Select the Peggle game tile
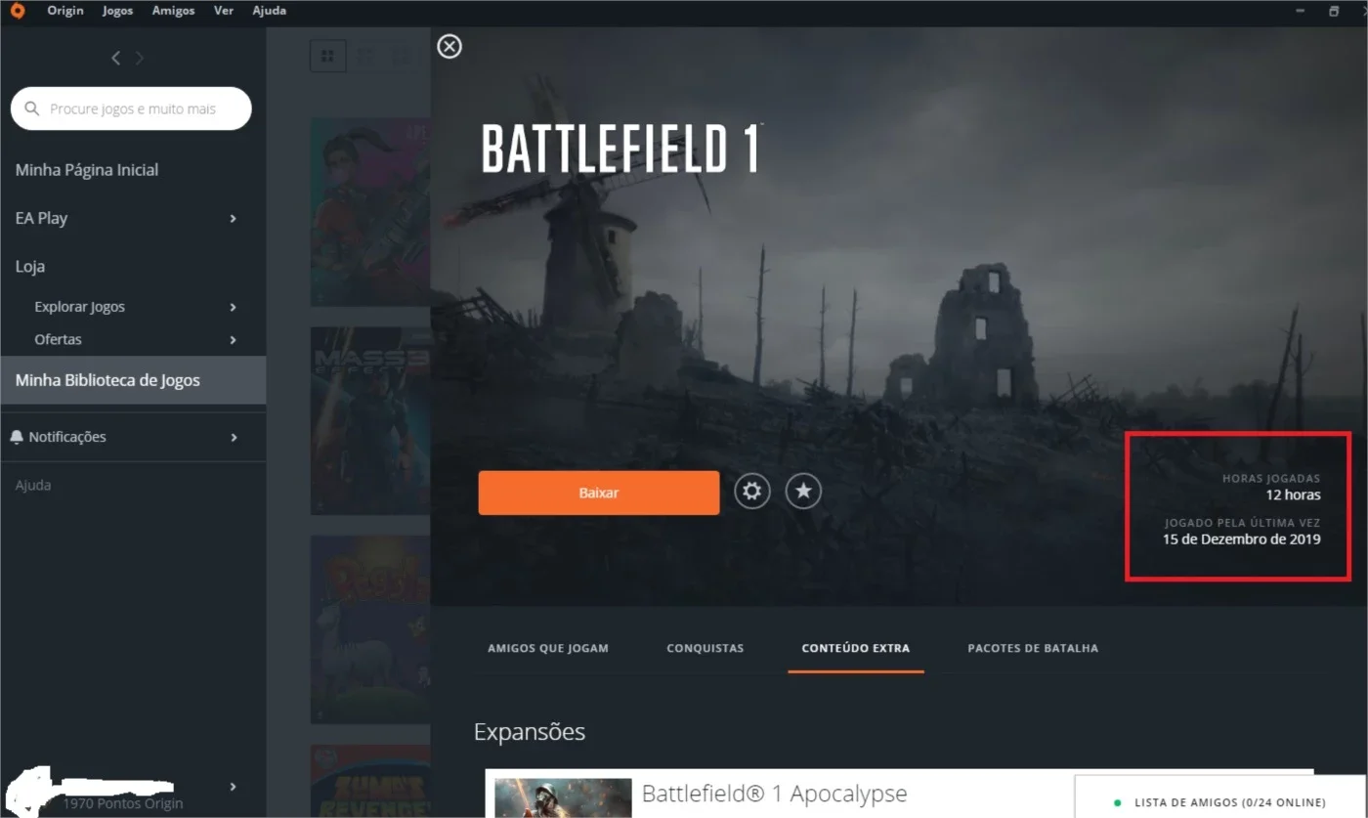 pos(370,629)
